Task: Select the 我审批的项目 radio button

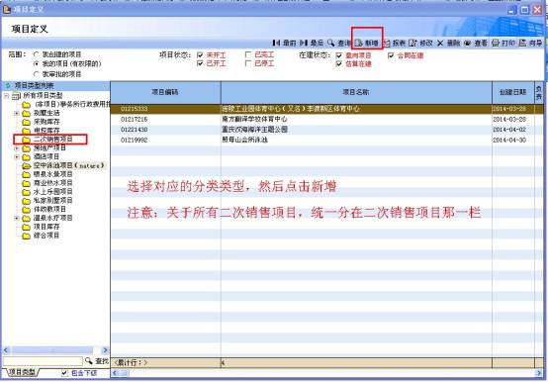Action: click(x=36, y=74)
